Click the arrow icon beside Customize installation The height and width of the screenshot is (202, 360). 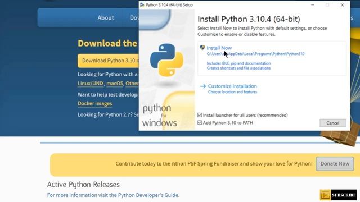point(202,86)
